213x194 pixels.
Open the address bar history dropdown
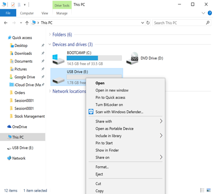click(143, 23)
